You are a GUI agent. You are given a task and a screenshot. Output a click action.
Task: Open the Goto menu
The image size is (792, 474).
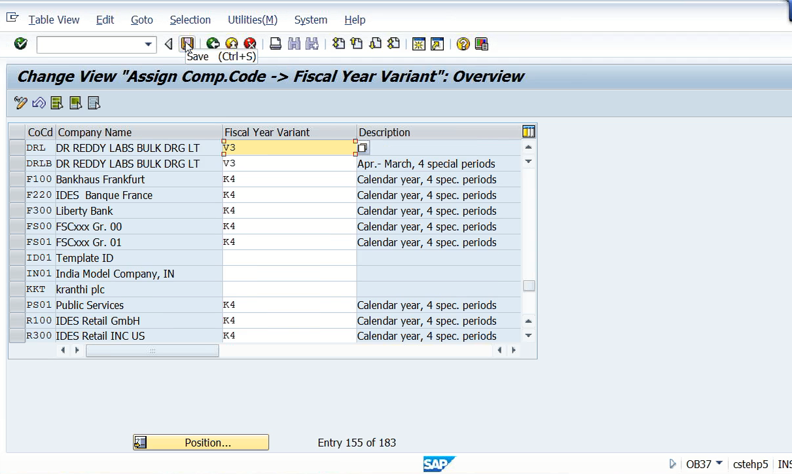141,20
